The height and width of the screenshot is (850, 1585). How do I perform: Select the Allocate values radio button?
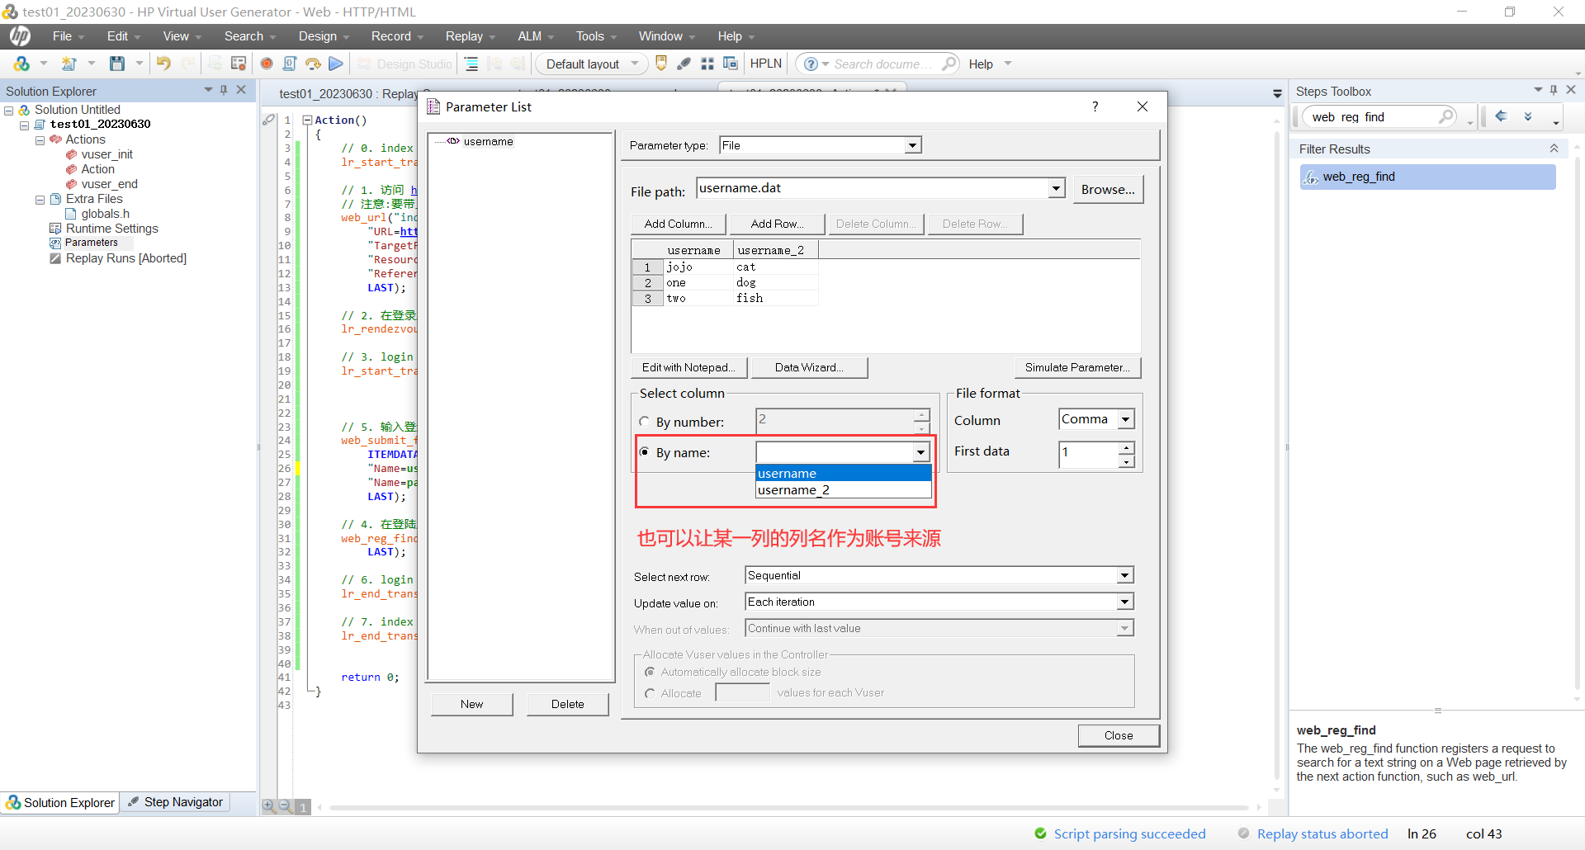650,693
